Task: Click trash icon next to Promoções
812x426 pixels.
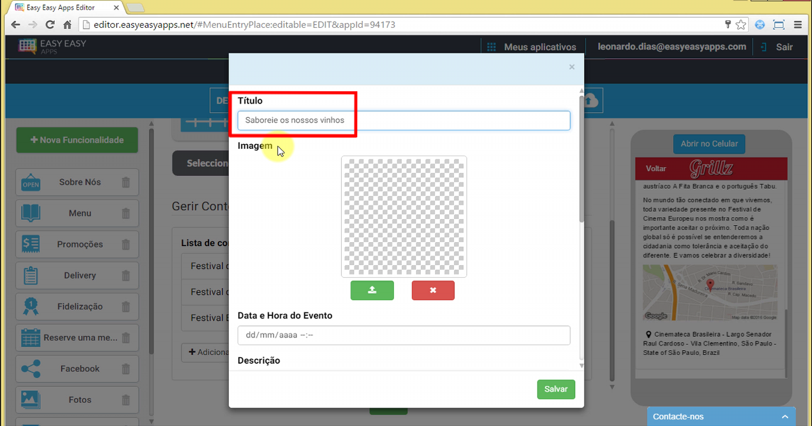Action: [x=125, y=244]
